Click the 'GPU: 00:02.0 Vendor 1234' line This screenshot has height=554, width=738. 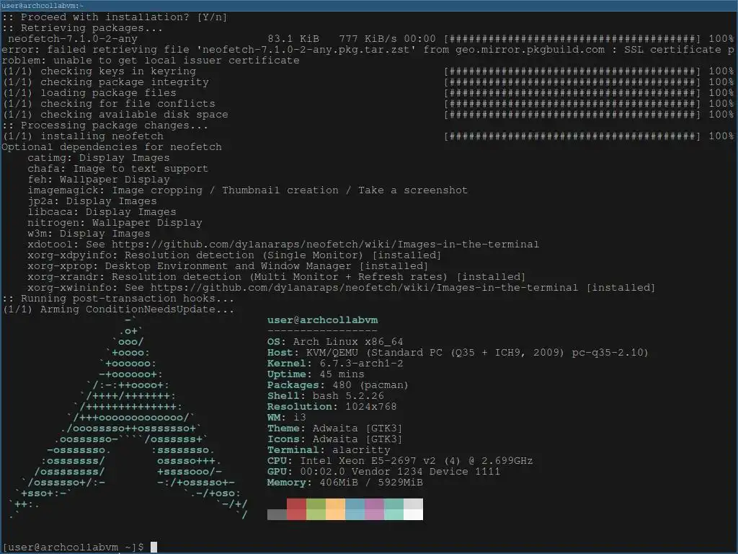click(x=383, y=472)
